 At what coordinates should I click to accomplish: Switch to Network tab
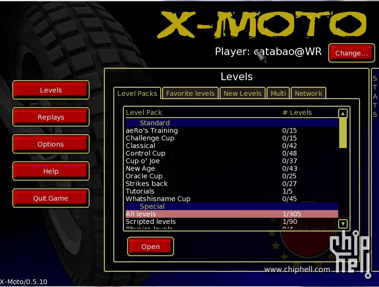point(308,93)
